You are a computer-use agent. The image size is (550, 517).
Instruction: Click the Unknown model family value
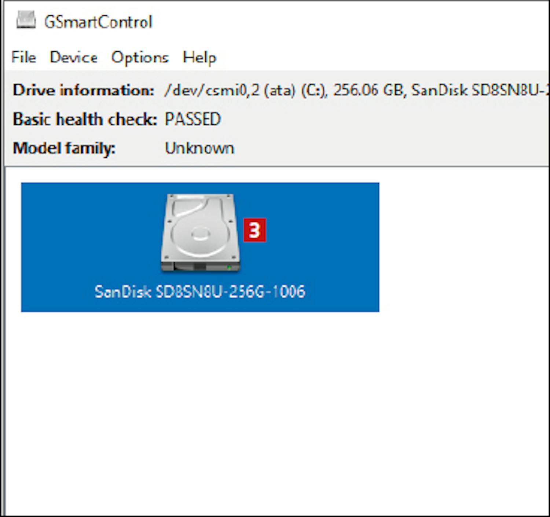coord(199,148)
